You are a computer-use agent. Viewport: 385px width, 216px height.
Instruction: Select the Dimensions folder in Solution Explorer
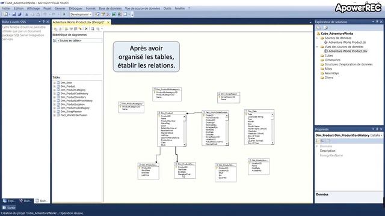coord(333,60)
